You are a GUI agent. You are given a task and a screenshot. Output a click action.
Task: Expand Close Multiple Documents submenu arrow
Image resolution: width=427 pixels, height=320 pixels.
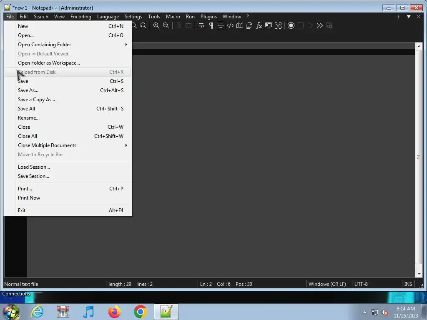tap(126, 145)
